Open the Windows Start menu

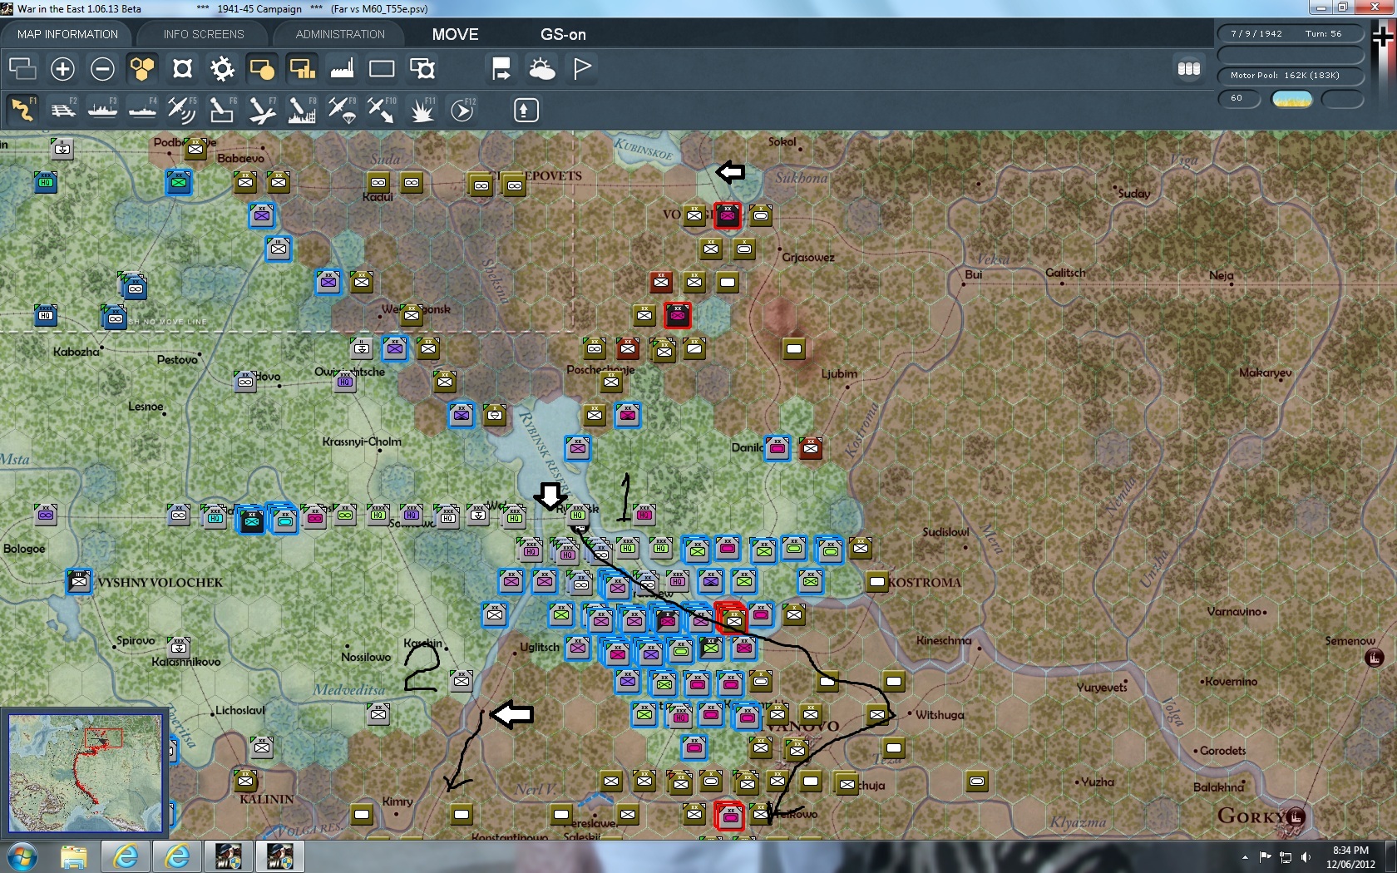point(22,856)
